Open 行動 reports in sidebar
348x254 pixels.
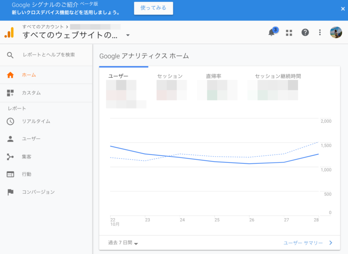click(x=26, y=174)
